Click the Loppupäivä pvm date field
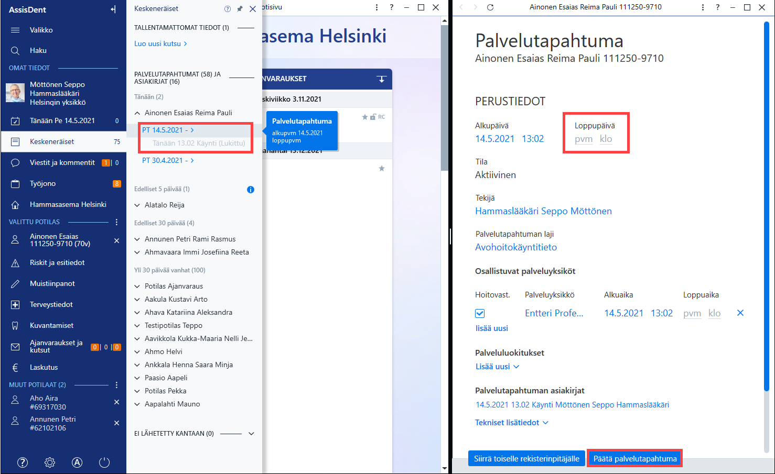Screen dimensions: 775x474 [584, 139]
